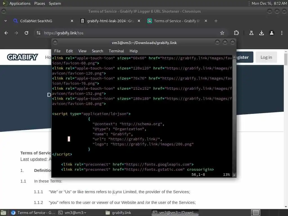Close the CollabNet SearXNG tab

click(72, 21)
